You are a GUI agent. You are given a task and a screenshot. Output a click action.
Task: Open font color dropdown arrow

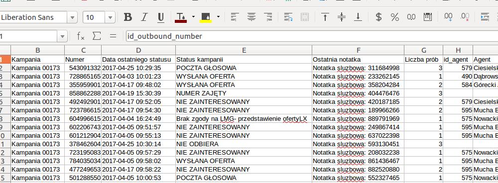[x=193, y=17]
